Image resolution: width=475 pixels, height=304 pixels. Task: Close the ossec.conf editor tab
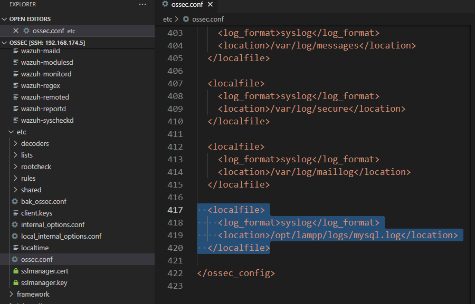click(210, 5)
